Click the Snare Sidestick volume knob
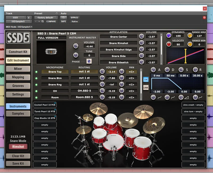Image resolution: width=213 pixels, height=173 pixels. (x=141, y=62)
